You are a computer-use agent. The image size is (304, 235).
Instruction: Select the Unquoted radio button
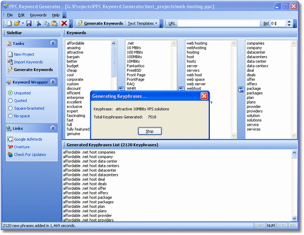(x=10, y=93)
